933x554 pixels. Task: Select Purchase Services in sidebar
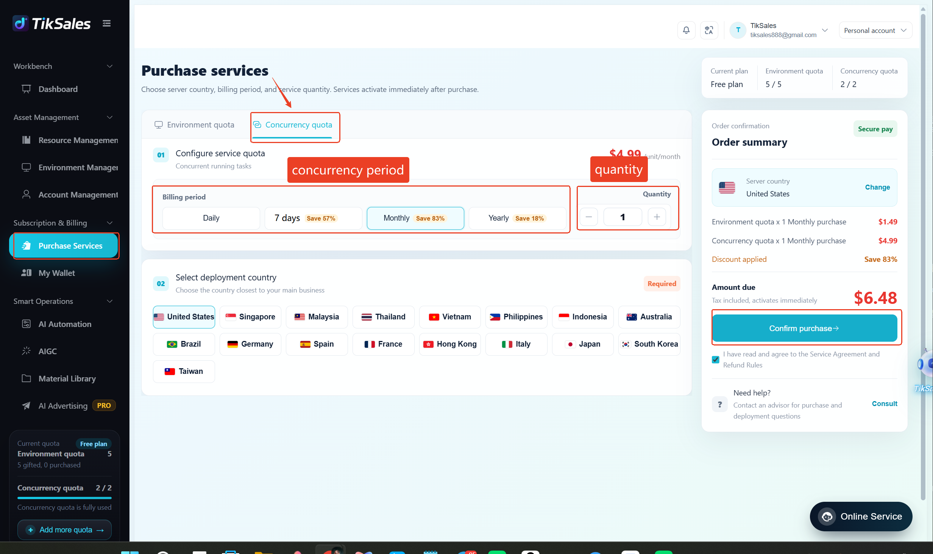point(64,246)
